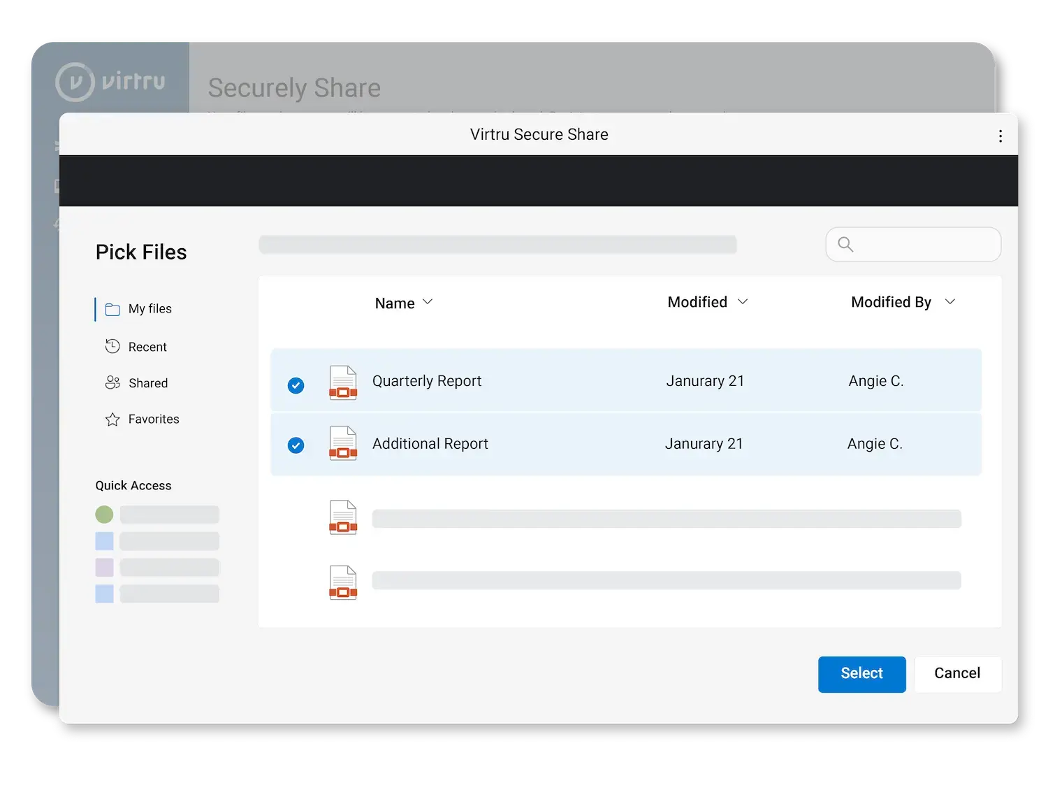
Task: Open the three-dot overflow menu
Action: click(x=1000, y=135)
